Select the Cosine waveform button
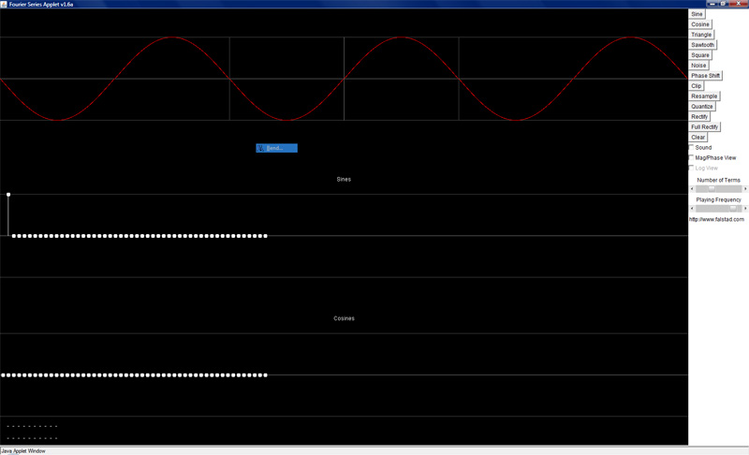This screenshot has width=749, height=455. [699, 24]
